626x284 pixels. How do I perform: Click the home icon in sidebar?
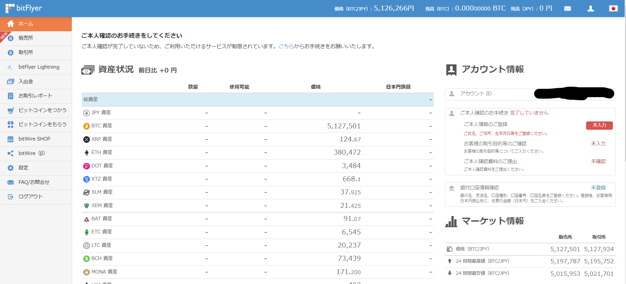click(11, 24)
